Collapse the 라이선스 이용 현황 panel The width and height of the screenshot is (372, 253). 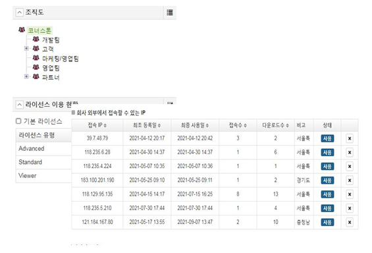coord(20,104)
